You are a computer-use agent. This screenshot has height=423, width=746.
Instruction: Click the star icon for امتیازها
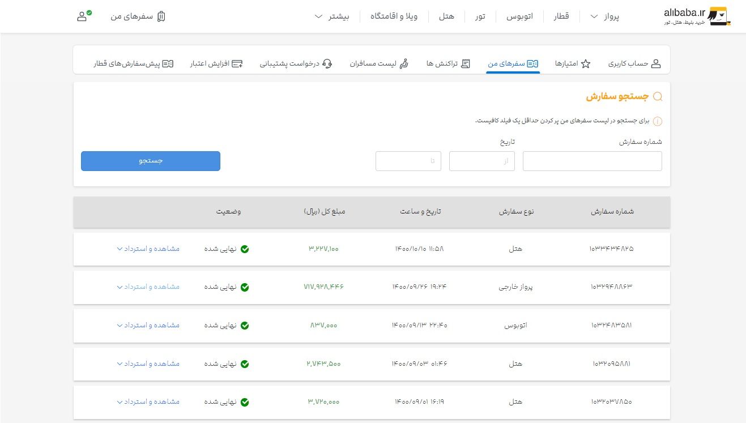coord(586,64)
